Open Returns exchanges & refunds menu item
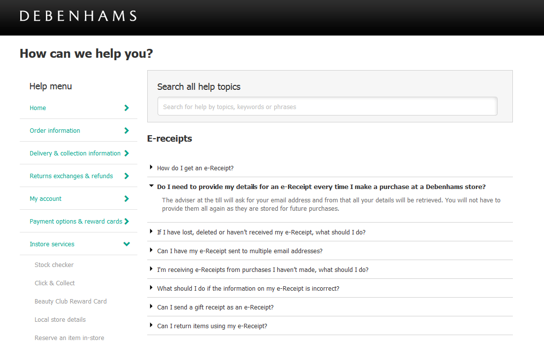Viewport: 544px width, 344px height. [71, 176]
